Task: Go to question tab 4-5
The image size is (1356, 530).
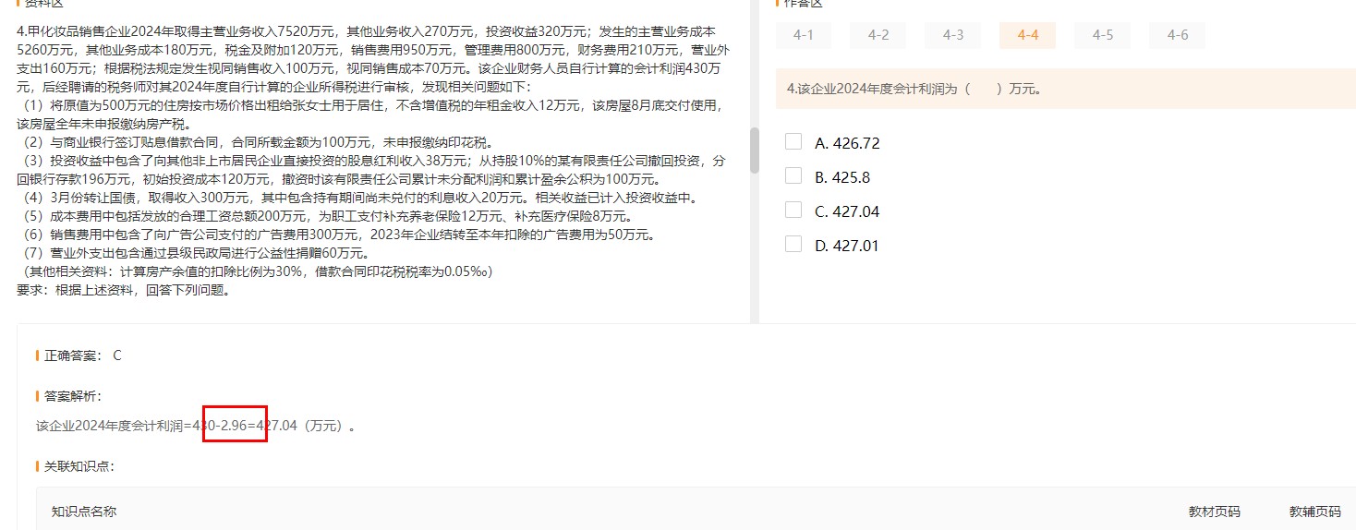Action: [1102, 35]
